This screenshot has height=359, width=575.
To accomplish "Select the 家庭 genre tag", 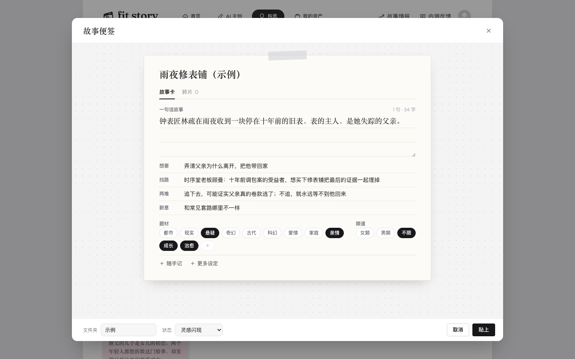I will [x=314, y=233].
